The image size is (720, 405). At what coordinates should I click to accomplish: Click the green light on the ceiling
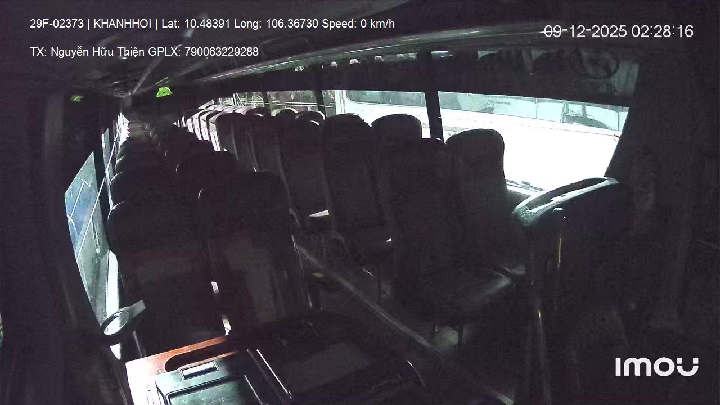[x=164, y=91]
